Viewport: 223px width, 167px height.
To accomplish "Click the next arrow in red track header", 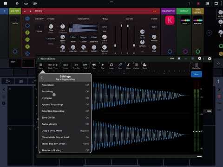I will [31, 11].
